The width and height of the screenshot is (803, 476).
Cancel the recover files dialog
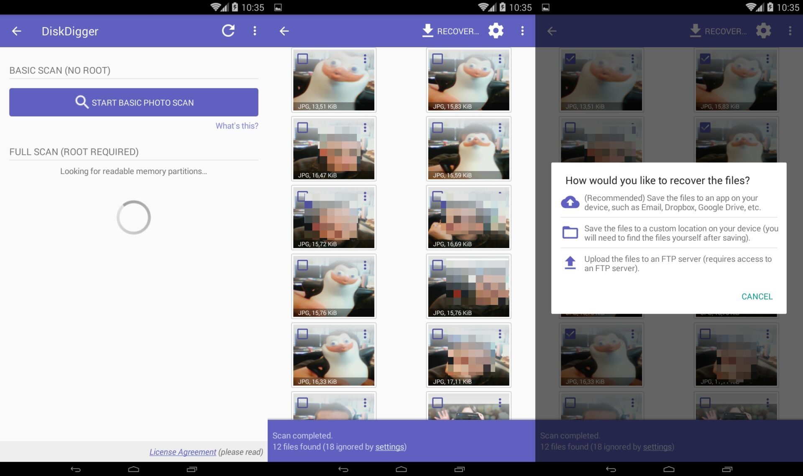(757, 297)
